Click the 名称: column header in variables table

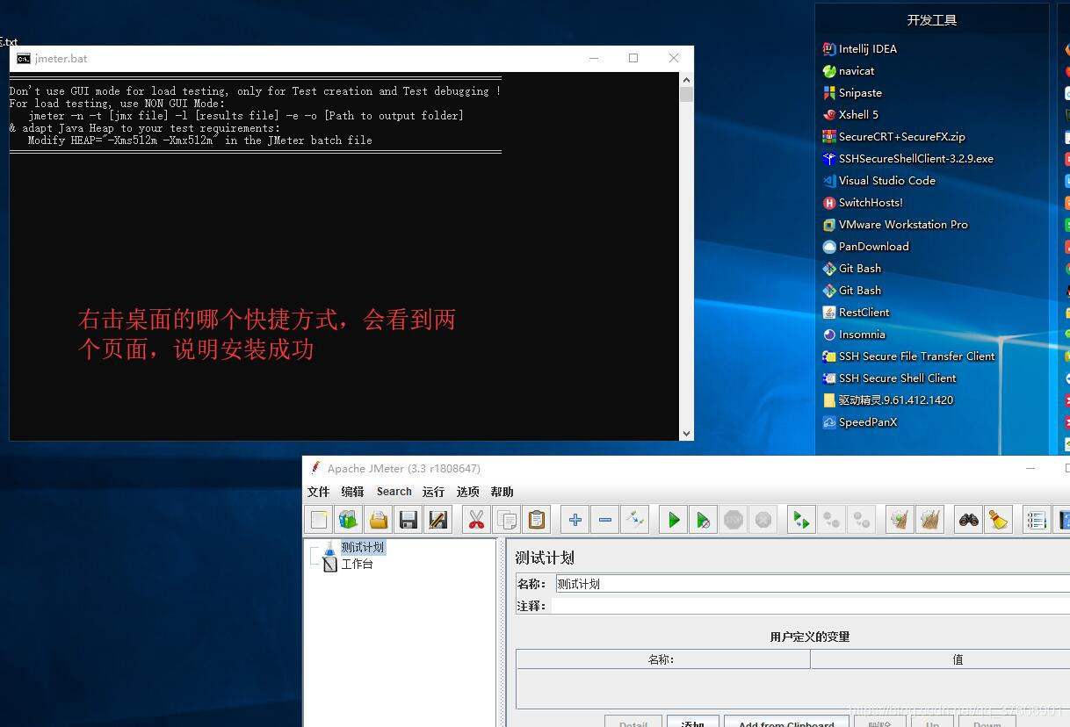[662, 659]
